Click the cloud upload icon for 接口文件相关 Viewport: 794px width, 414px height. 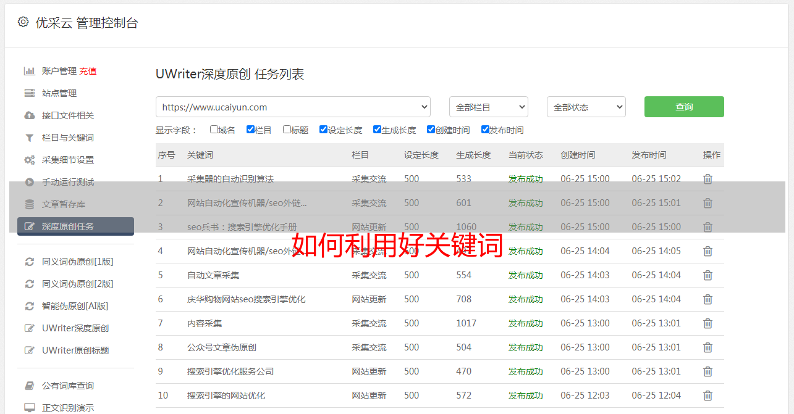(x=29, y=115)
